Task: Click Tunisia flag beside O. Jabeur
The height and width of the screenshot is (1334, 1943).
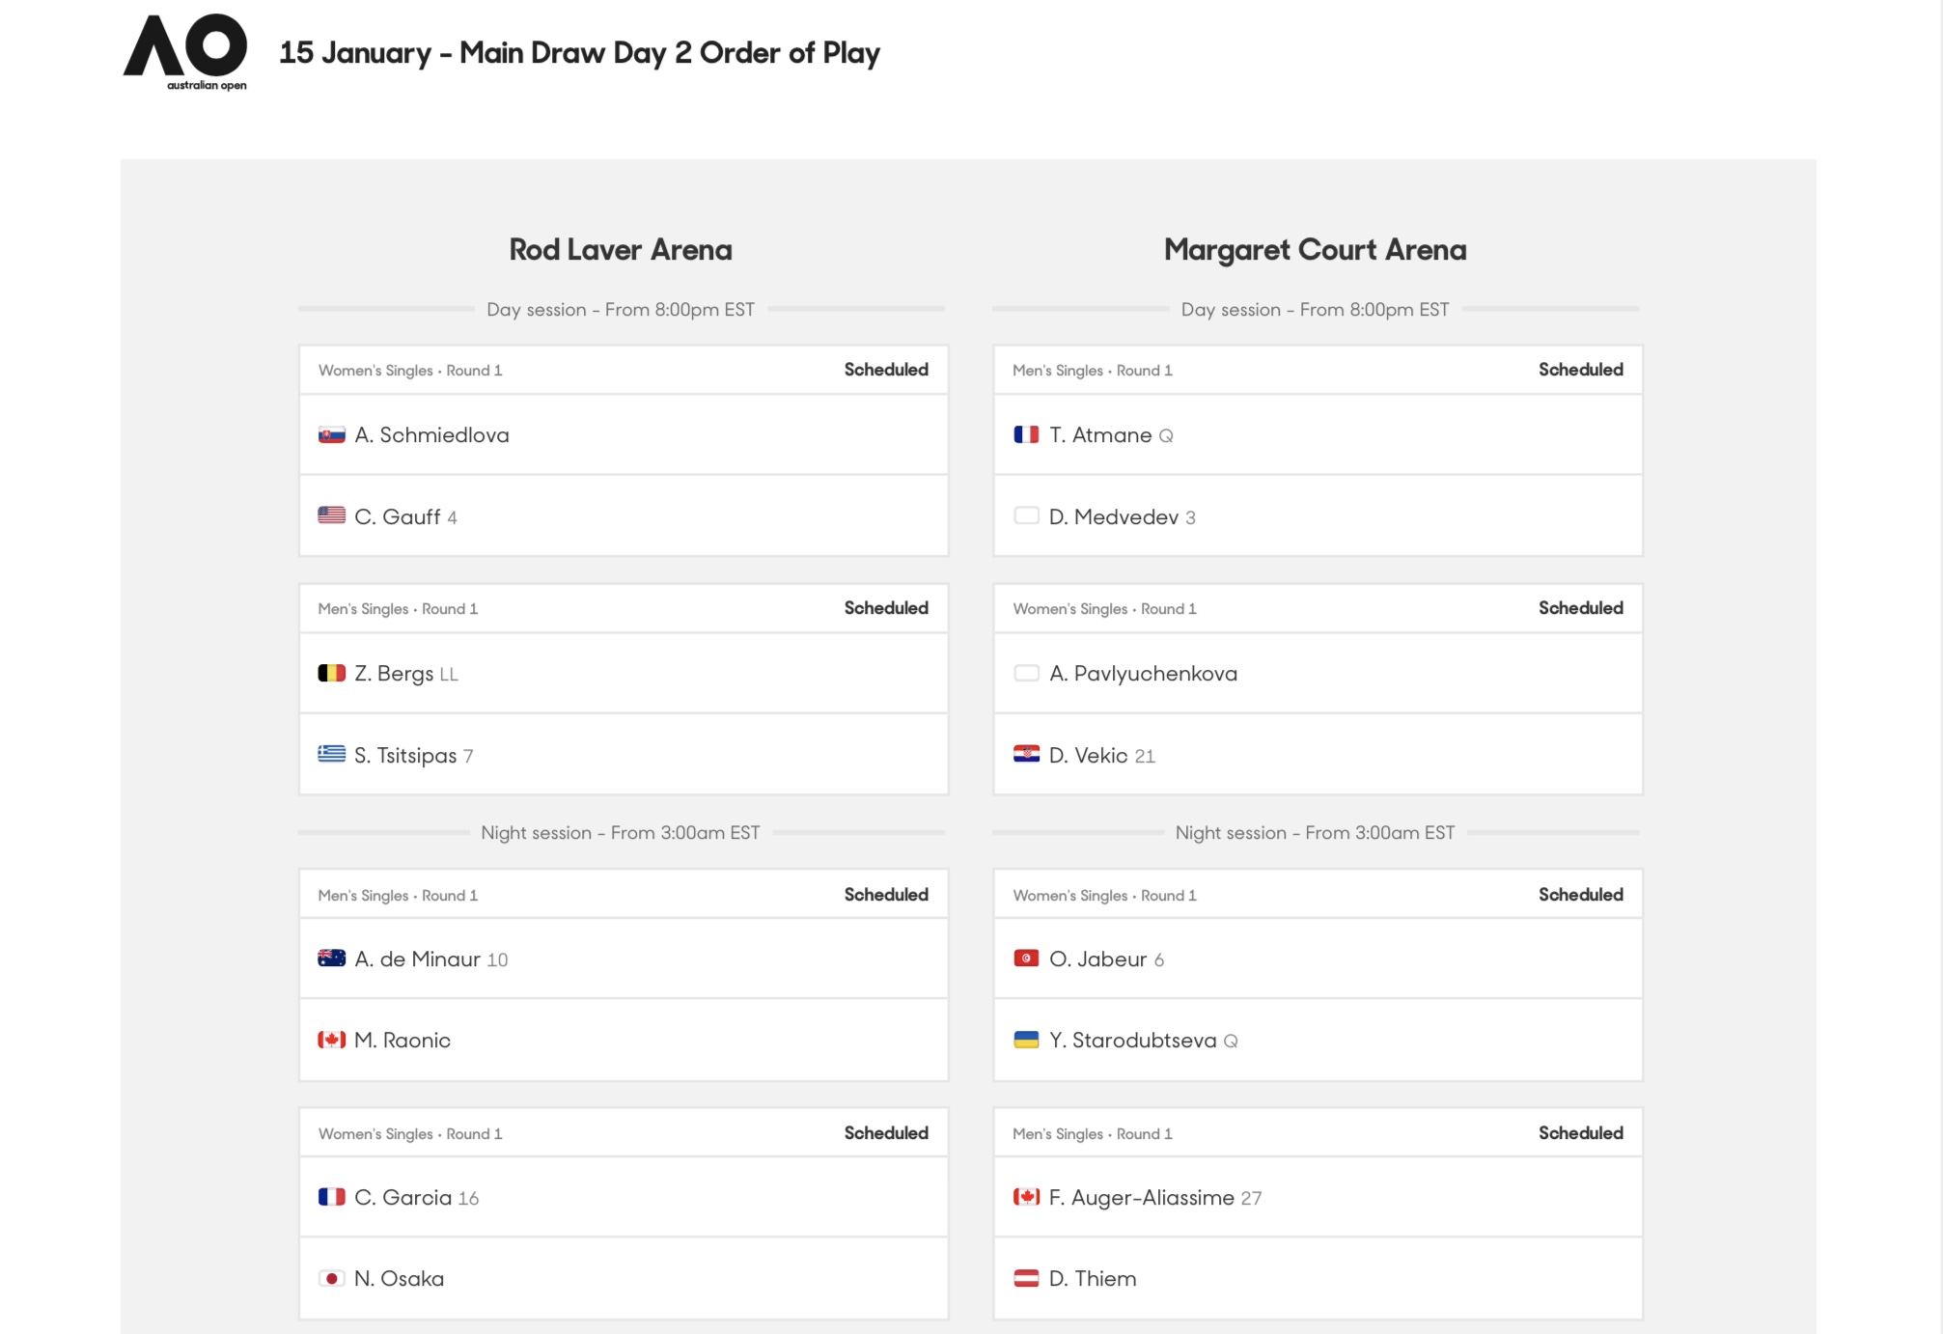Action: [1026, 959]
